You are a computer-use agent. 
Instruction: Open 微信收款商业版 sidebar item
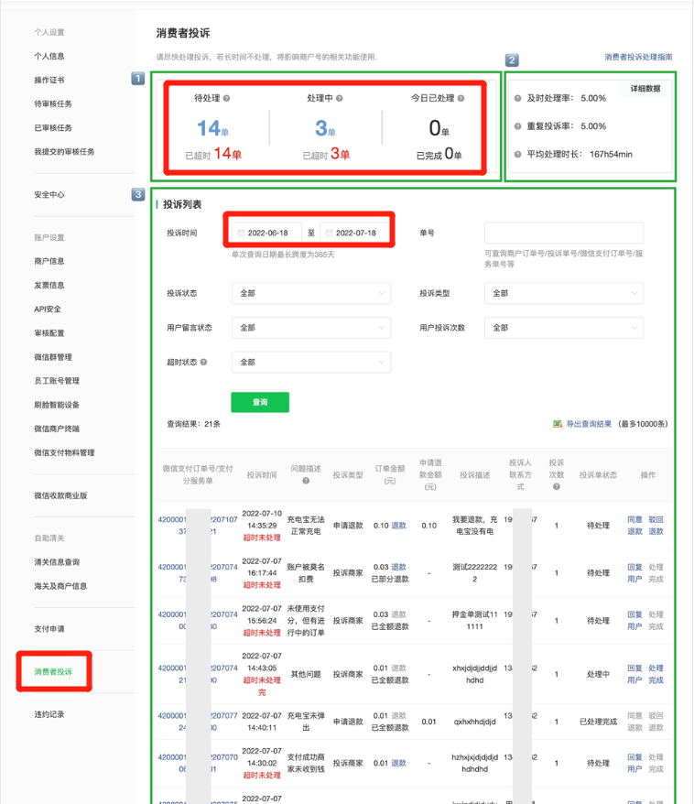coord(60,495)
